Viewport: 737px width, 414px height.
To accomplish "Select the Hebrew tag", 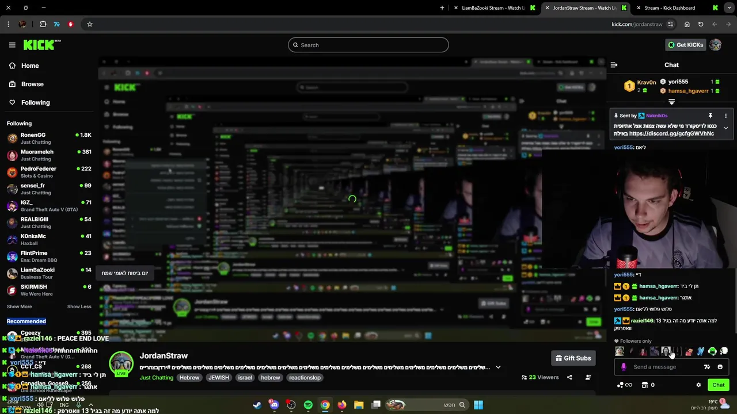I will click(189, 378).
